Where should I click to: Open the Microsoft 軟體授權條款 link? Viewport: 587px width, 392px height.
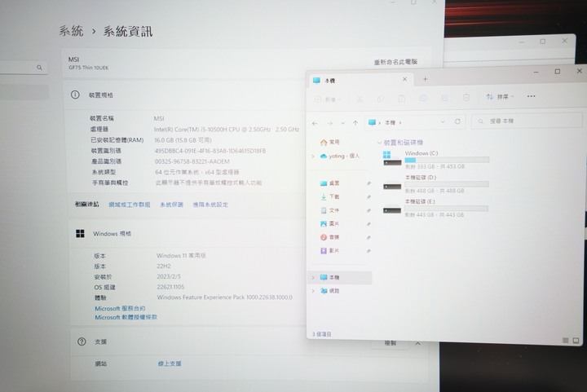click(126, 317)
